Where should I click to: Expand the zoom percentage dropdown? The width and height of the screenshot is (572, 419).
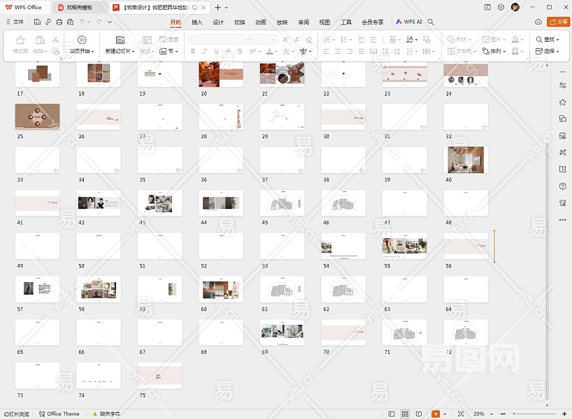(492, 414)
